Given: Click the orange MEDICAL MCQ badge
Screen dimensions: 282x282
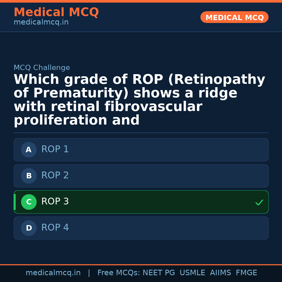Looking at the screenshot, I should pos(234,17).
